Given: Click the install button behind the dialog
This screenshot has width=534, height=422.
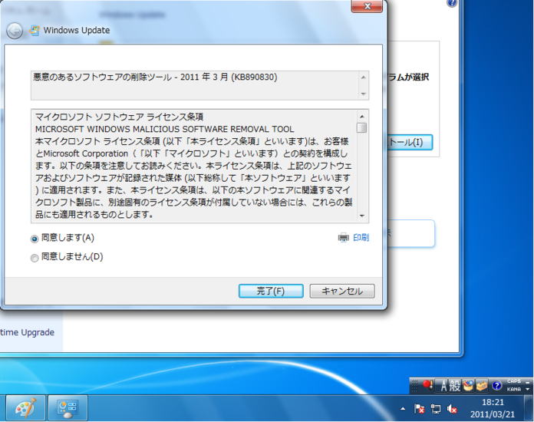Looking at the screenshot, I should [410, 143].
